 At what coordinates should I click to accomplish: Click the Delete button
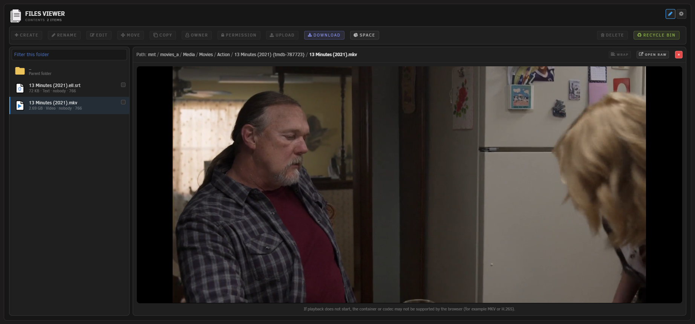612,35
